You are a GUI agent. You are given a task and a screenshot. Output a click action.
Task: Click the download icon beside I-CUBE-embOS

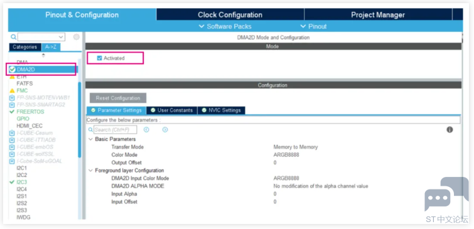click(x=12, y=147)
